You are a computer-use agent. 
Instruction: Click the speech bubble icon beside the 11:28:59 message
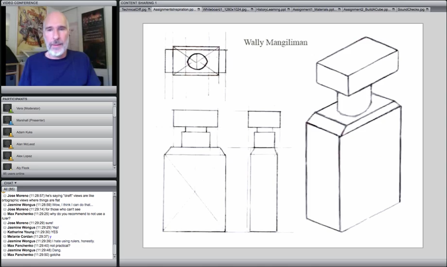pyautogui.click(x=5, y=205)
